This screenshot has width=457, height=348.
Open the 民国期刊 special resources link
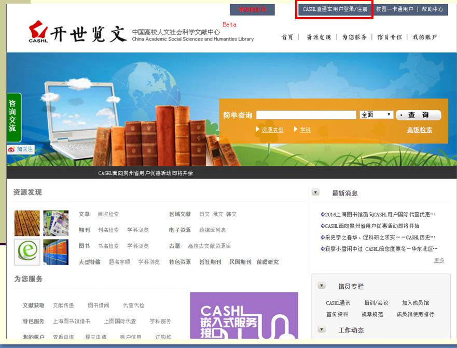pyautogui.click(x=240, y=262)
